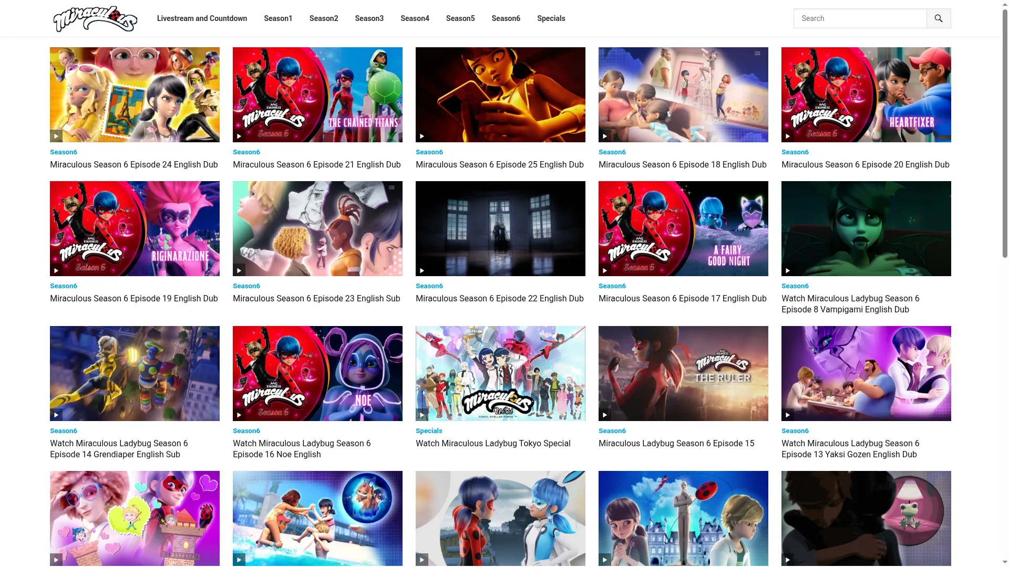This screenshot has width=1009, height=567.
Task: Click play icon on Episode 19 Riginarazione thumbnail
Action: click(x=56, y=270)
